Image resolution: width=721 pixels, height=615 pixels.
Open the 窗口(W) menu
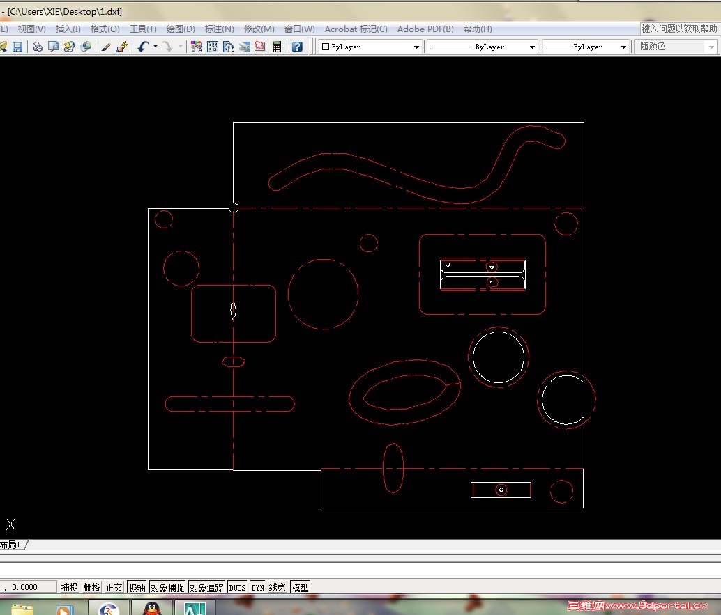[299, 29]
